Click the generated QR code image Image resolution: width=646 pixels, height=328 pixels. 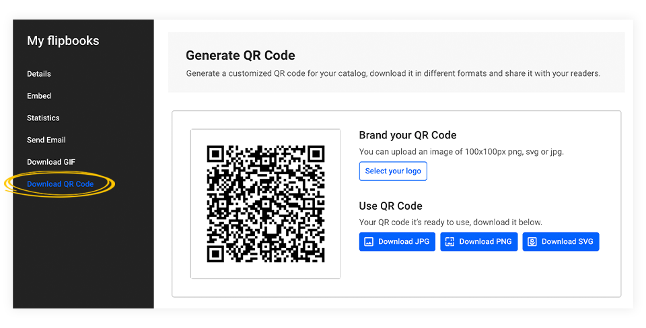[266, 204]
